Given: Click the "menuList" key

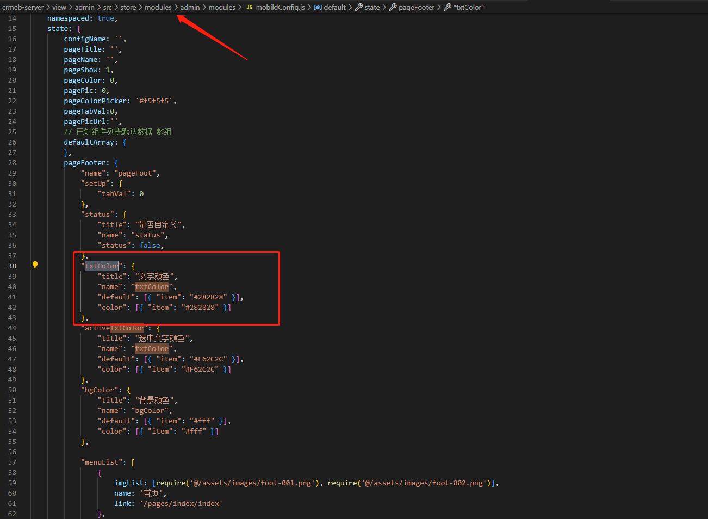Looking at the screenshot, I should [x=102, y=462].
